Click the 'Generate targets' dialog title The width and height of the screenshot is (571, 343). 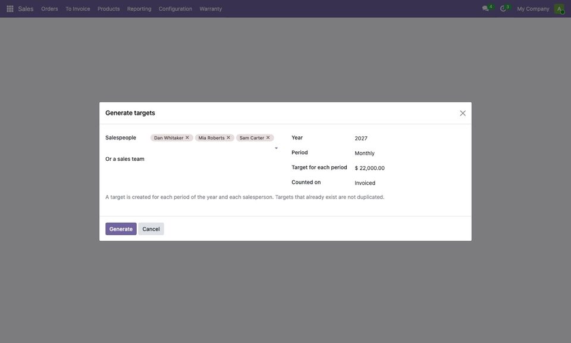point(130,113)
